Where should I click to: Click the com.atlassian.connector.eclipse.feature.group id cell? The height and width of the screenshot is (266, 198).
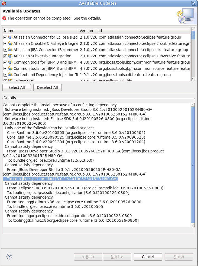click(x=140, y=37)
